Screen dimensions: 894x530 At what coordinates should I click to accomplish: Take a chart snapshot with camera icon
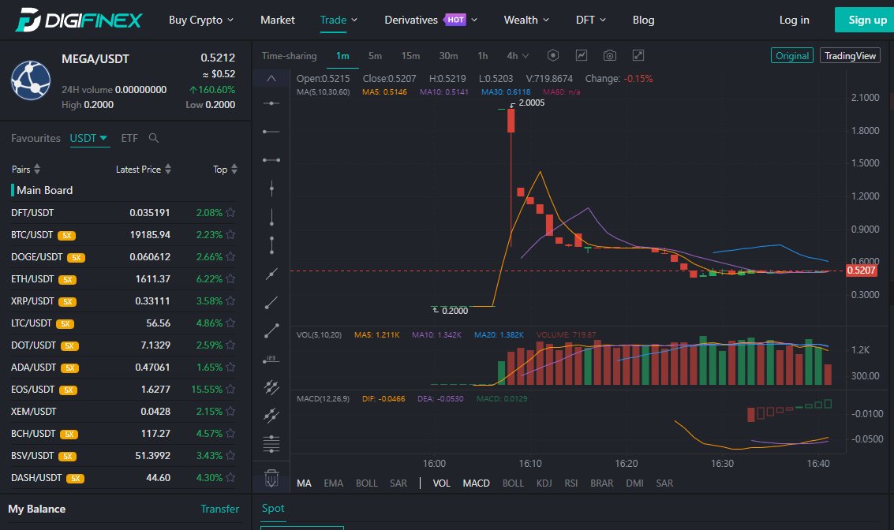[x=609, y=55]
